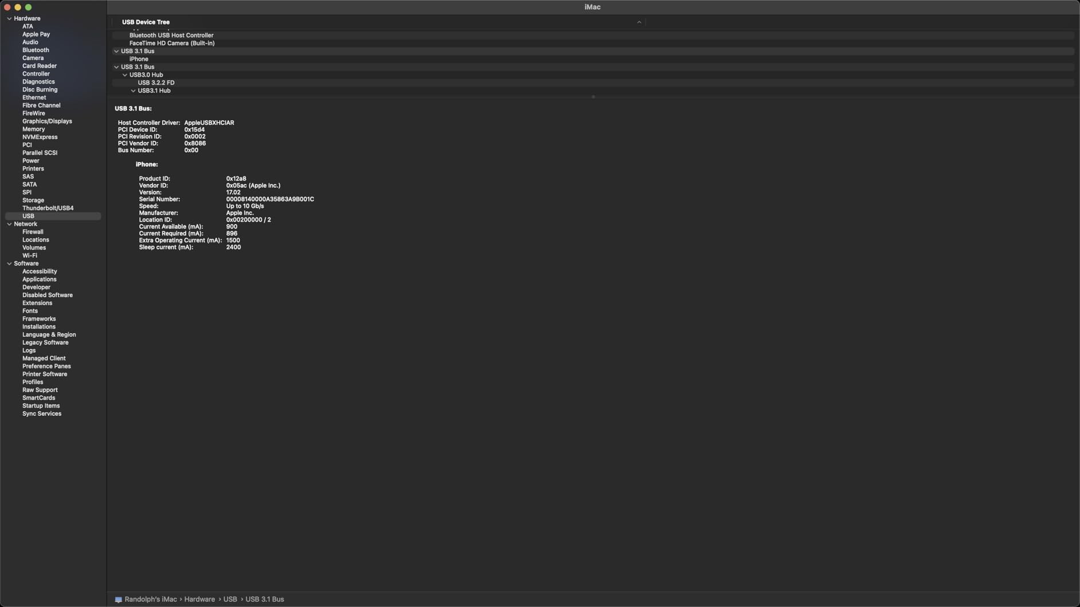Click Hardware in the bottom path bar
This screenshot has width=1080, height=607.
[x=199, y=600]
